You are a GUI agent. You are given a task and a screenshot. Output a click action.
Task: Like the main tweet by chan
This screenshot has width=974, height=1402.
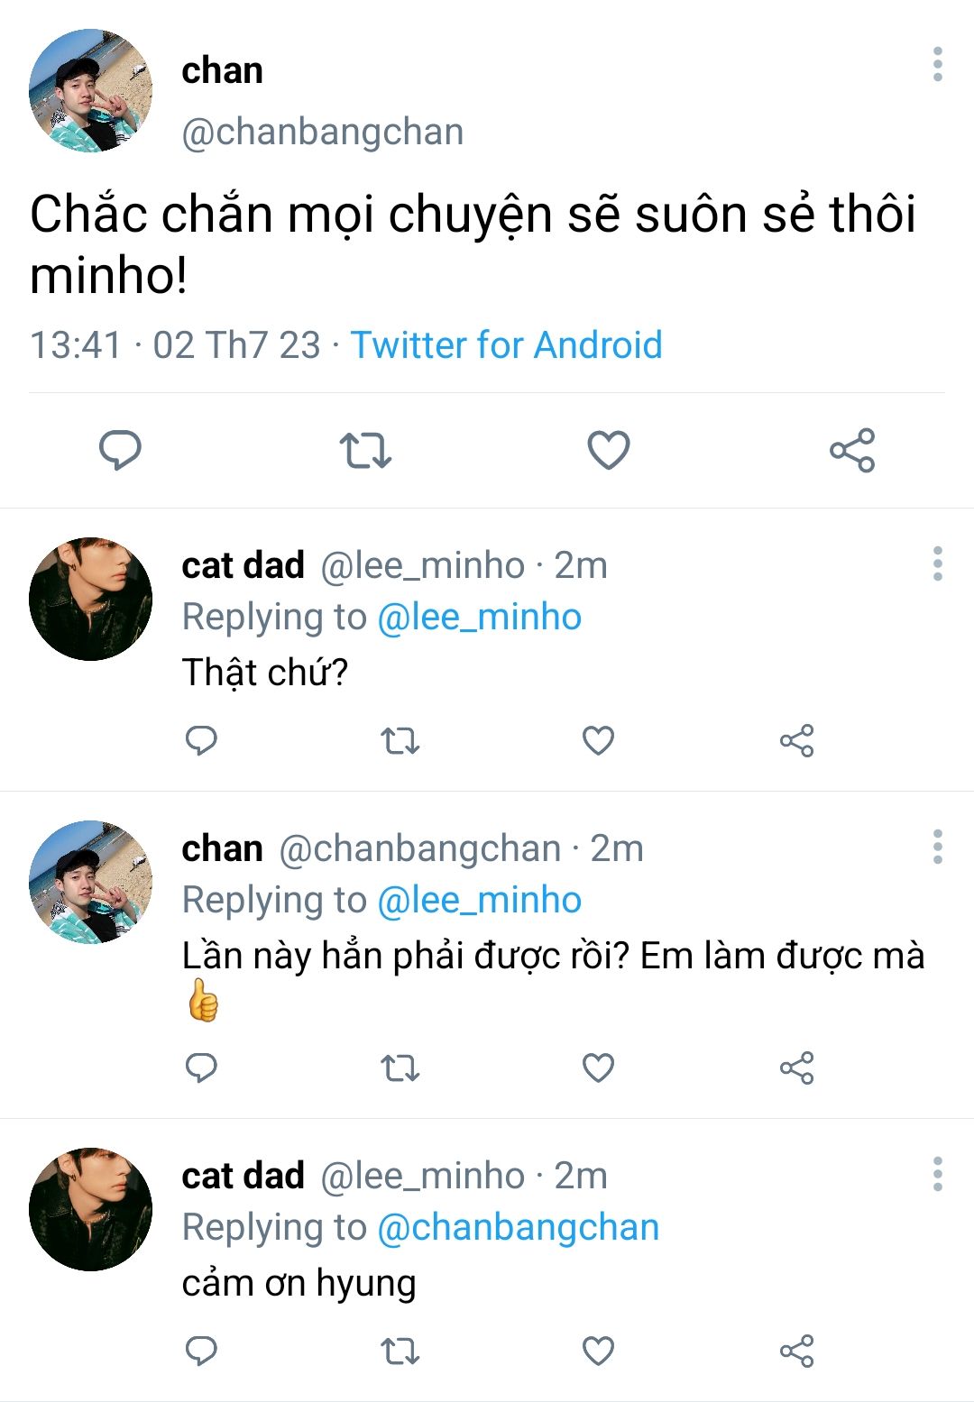609,450
